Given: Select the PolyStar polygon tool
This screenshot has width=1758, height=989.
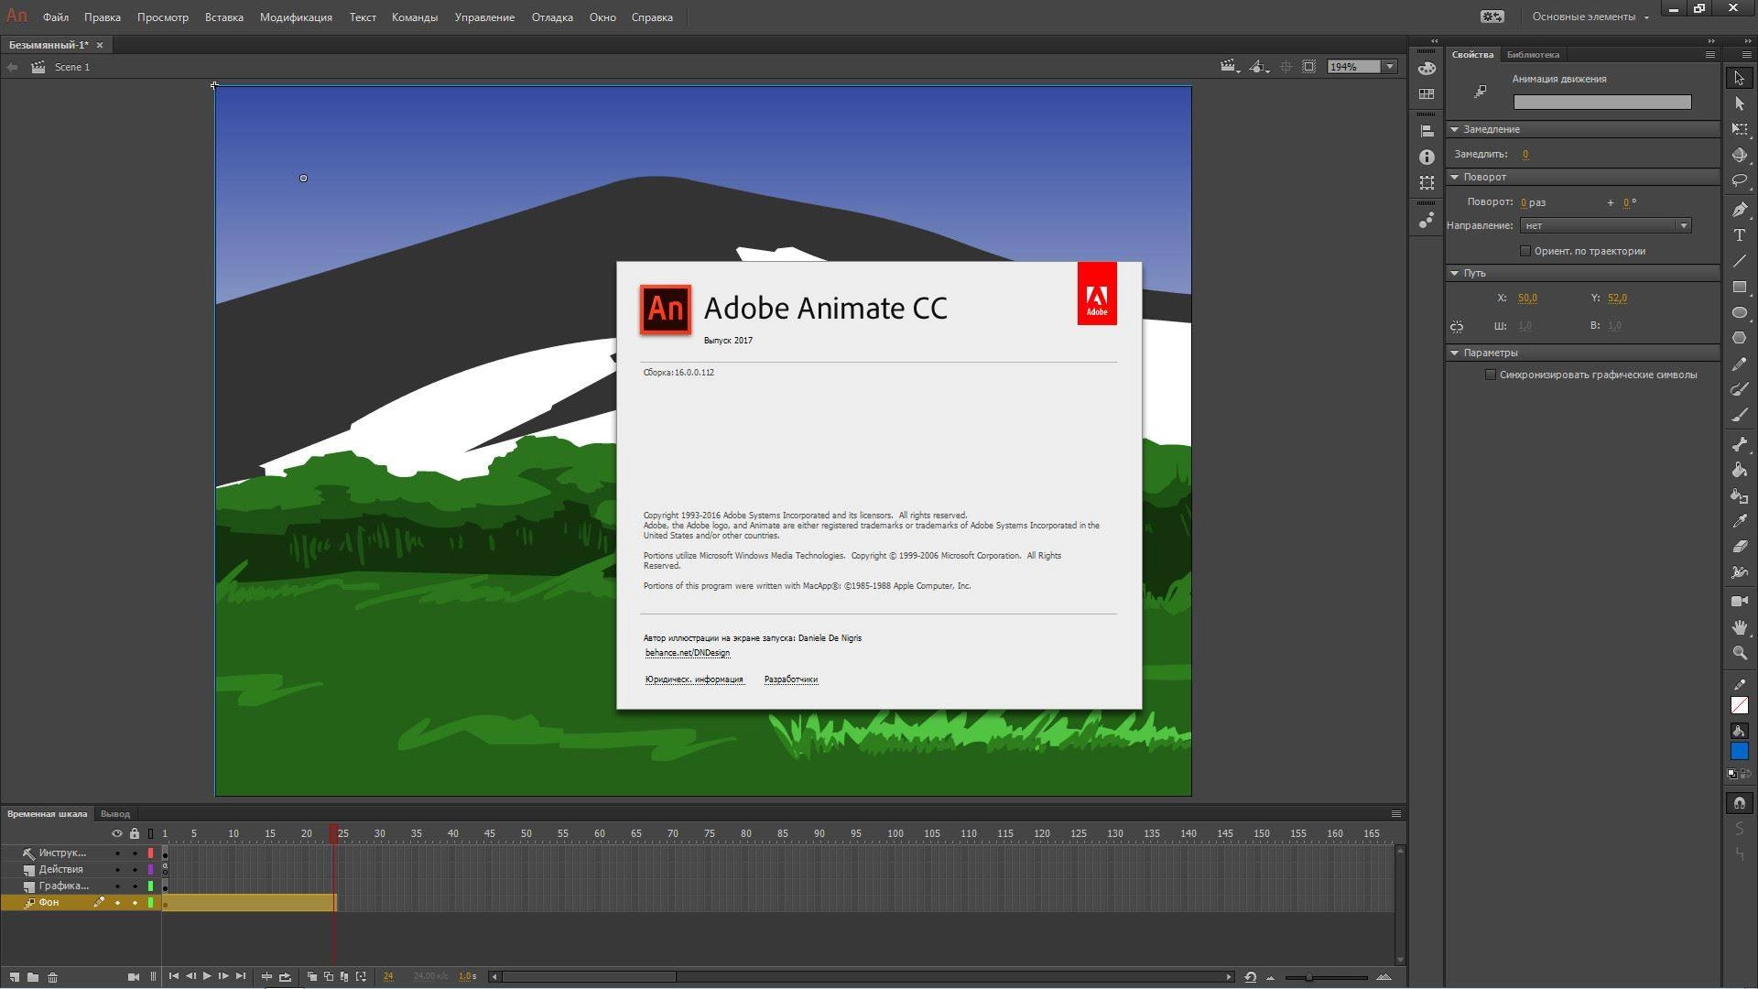Looking at the screenshot, I should 1739,338.
